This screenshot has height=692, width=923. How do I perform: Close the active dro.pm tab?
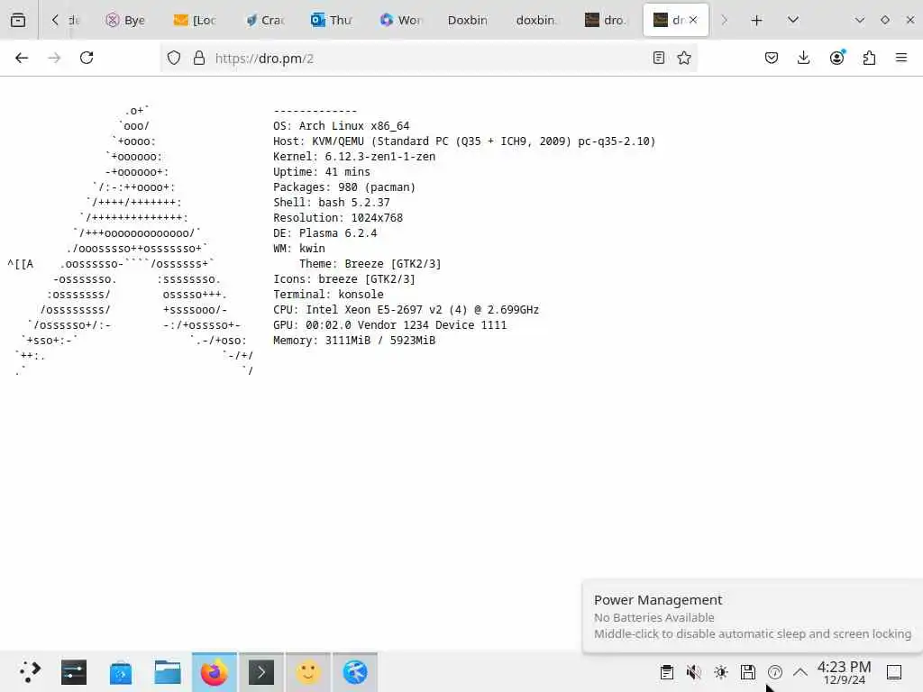693,20
